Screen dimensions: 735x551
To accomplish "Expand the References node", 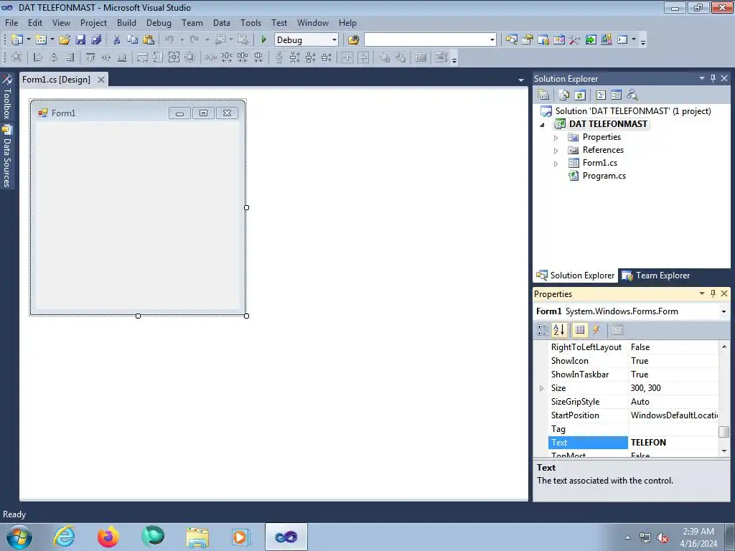I will pos(556,151).
